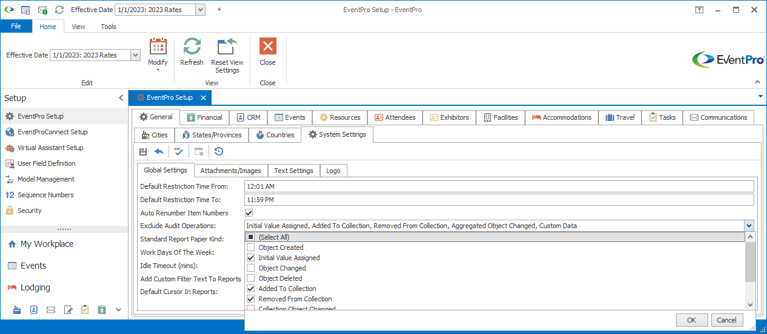Click the factory icon in bottom navigation strip
This screenshot has height=334, width=767.
tap(17, 310)
